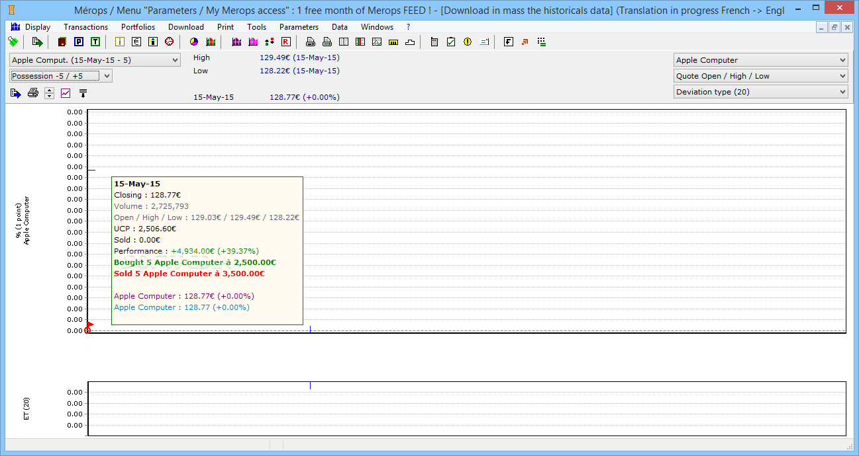Open the Transactions menu
The image size is (859, 456).
pyautogui.click(x=85, y=27)
